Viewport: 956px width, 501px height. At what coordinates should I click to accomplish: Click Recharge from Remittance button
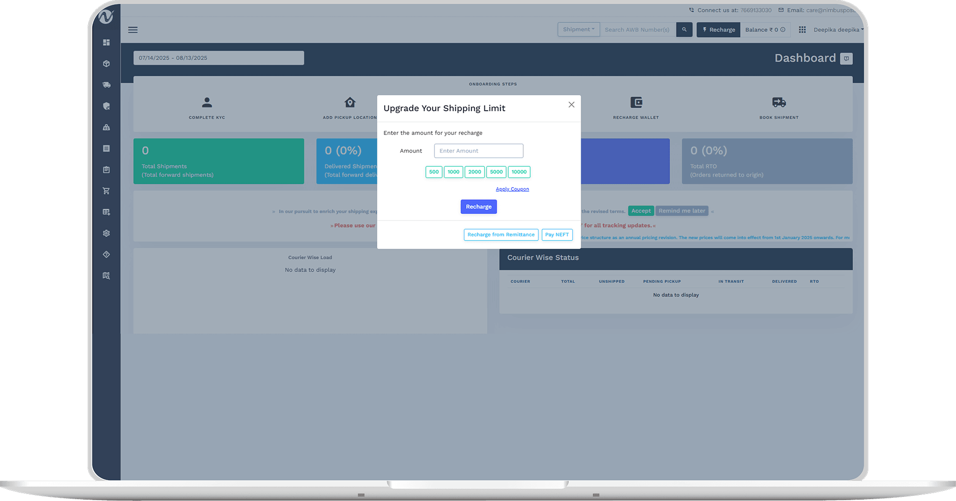point(501,235)
